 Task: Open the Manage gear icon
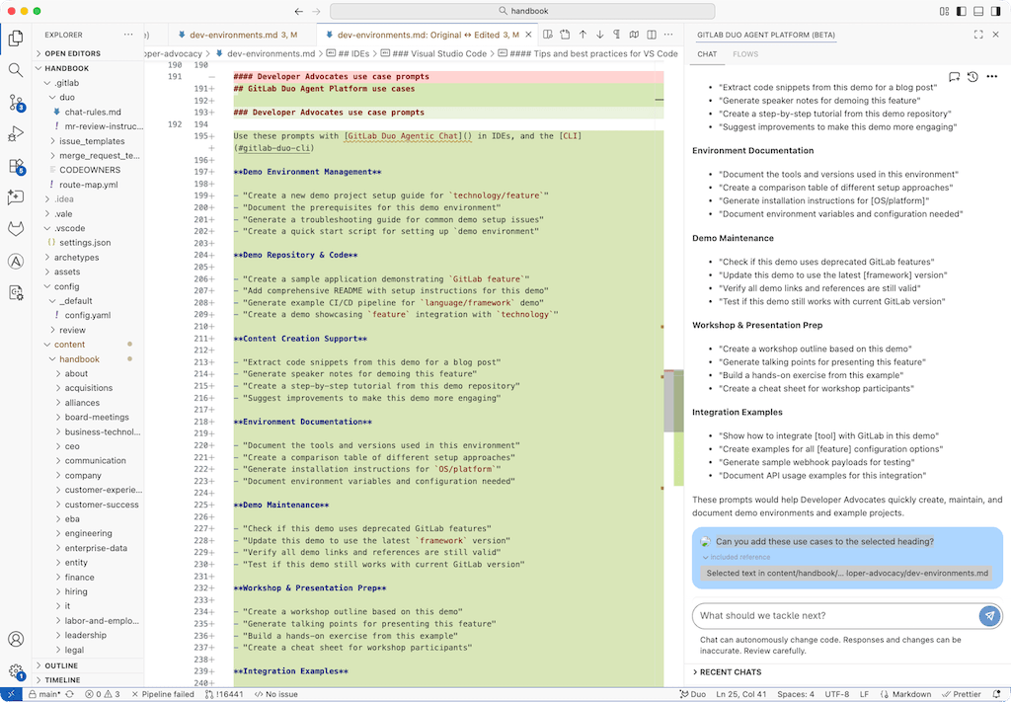point(16,671)
